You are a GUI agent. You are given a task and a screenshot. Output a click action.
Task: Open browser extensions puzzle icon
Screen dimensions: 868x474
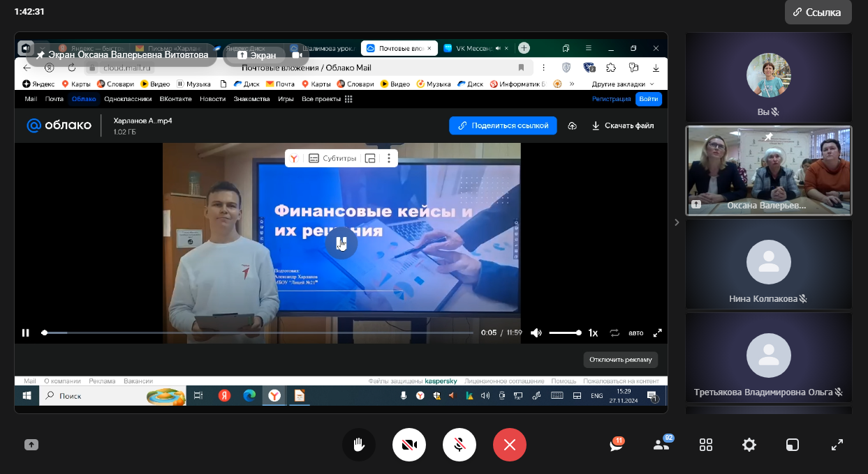(x=611, y=68)
